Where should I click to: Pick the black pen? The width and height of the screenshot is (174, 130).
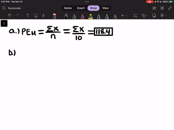pyautogui.click(x=66, y=16)
